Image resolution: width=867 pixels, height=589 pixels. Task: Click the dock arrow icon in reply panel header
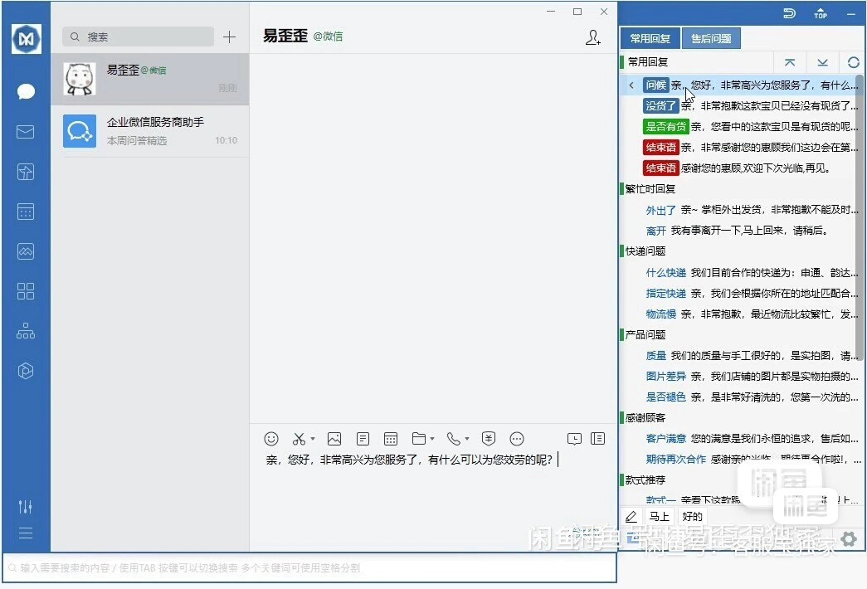point(790,13)
